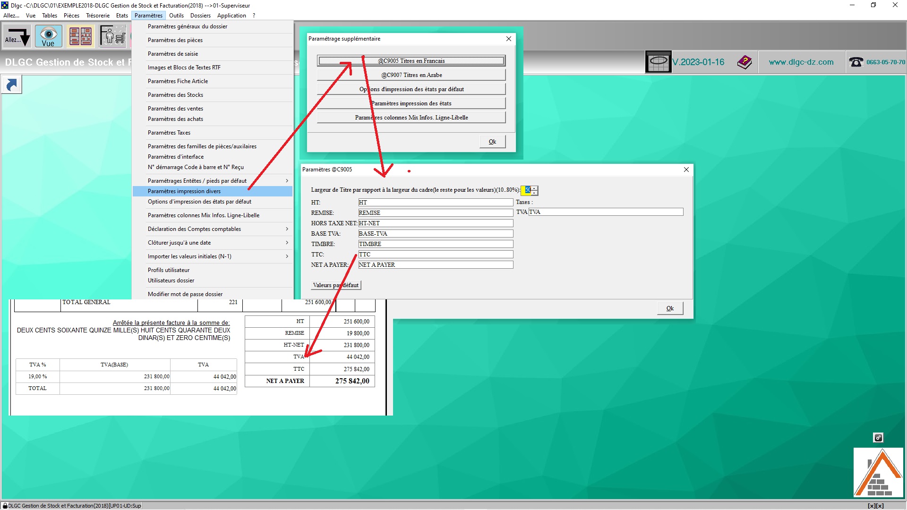
Task: Open the Outils menu
Action: click(x=176, y=16)
